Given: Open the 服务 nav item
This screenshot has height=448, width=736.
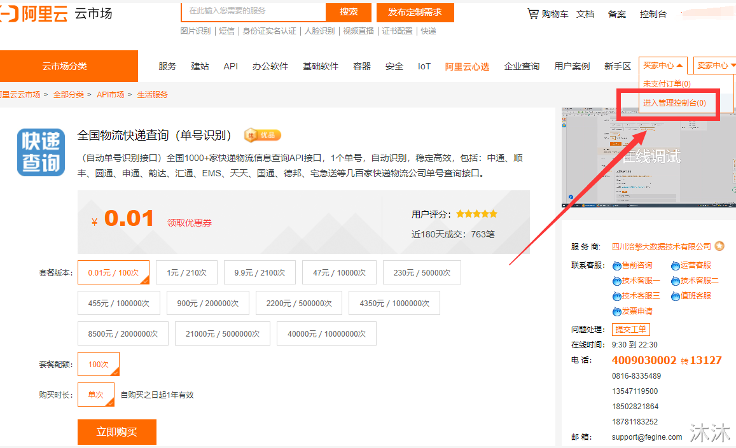Looking at the screenshot, I should pos(167,66).
